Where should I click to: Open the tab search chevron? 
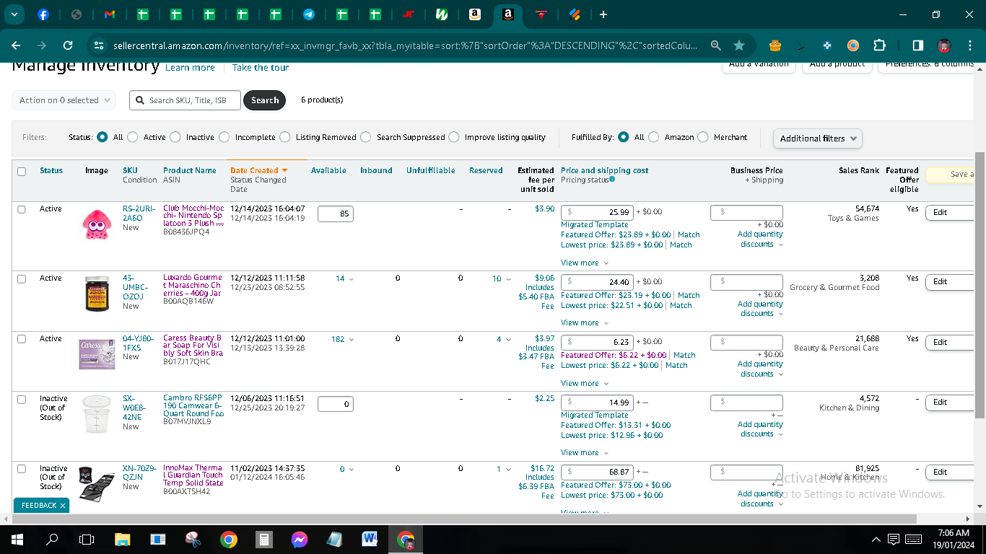coord(14,14)
